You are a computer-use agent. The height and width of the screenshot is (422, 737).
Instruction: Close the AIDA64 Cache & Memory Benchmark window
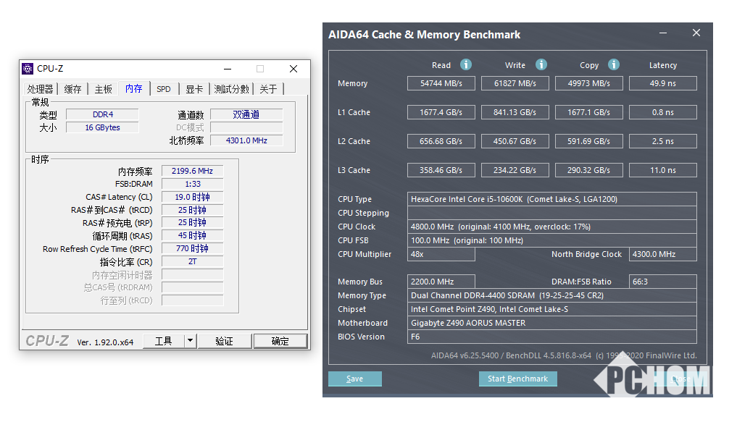(x=696, y=33)
